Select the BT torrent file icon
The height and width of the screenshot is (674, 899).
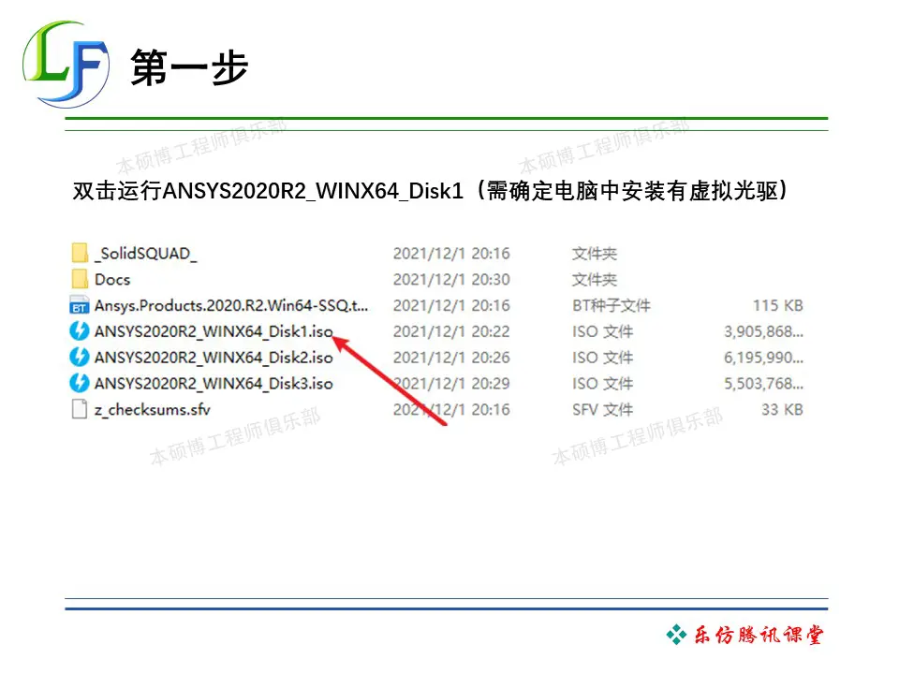point(79,305)
